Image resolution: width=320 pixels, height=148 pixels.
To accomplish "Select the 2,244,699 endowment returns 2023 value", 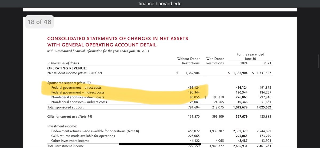I will tap(264, 131).
